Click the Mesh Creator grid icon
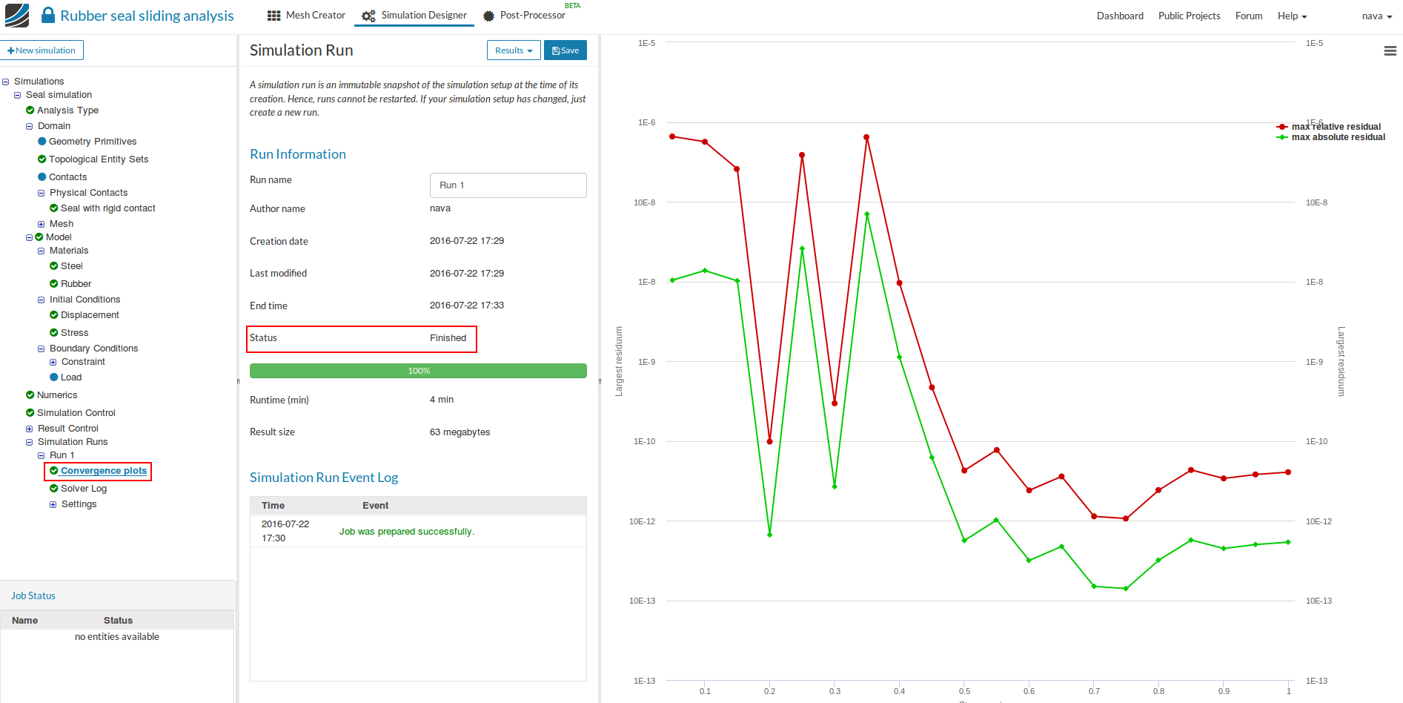 click(274, 16)
